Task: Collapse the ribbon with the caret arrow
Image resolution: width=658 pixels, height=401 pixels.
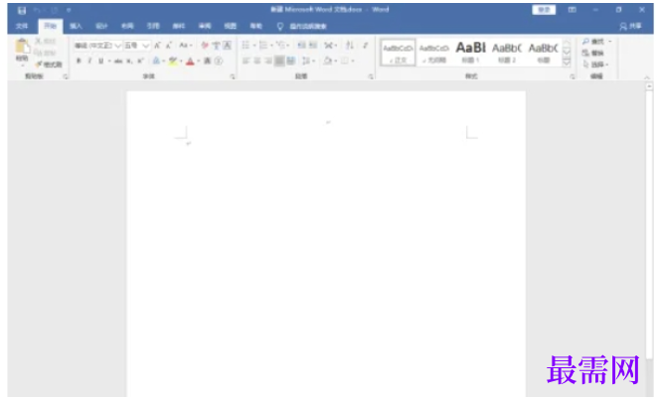Action: [x=647, y=77]
